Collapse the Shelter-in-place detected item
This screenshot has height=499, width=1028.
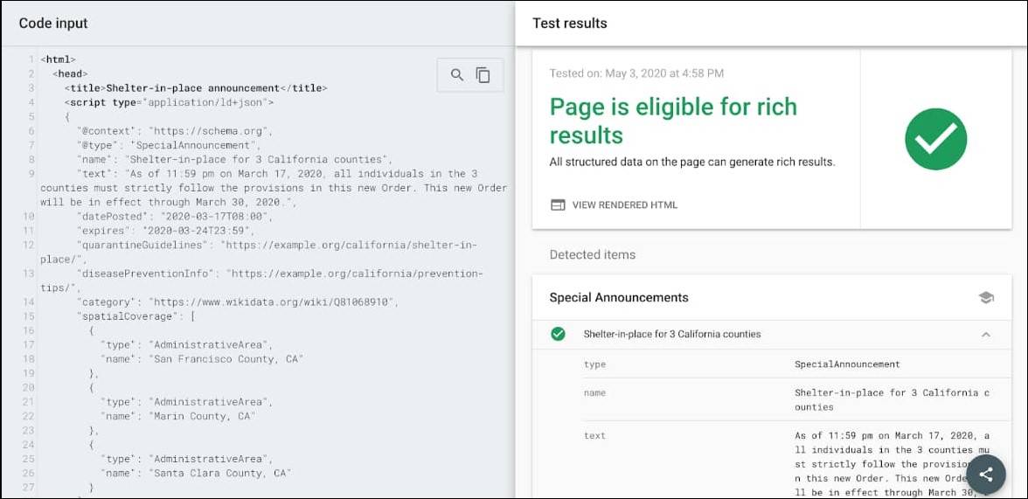click(985, 335)
